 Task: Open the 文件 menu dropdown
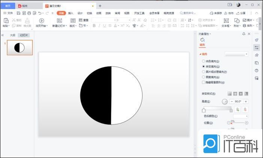[x=8, y=13]
